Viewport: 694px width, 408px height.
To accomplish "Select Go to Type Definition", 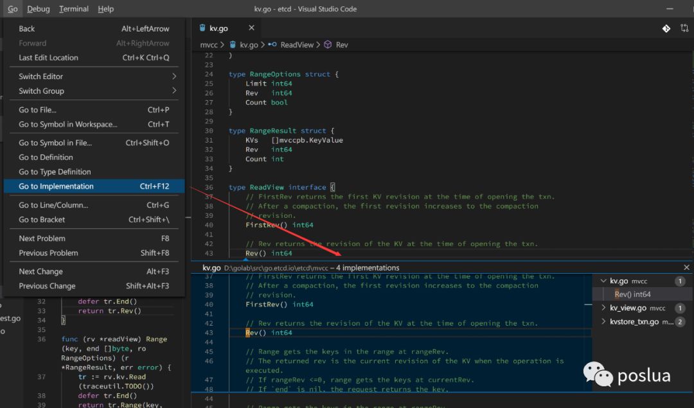I will pyautogui.click(x=94, y=172).
